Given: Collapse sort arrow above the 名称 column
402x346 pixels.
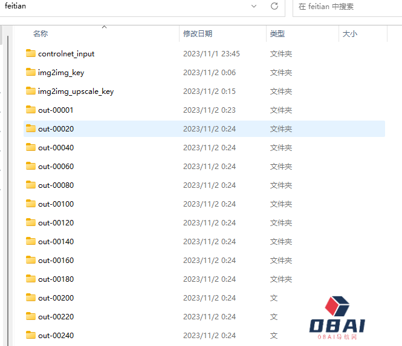Looking at the screenshot, I should click(104, 27).
